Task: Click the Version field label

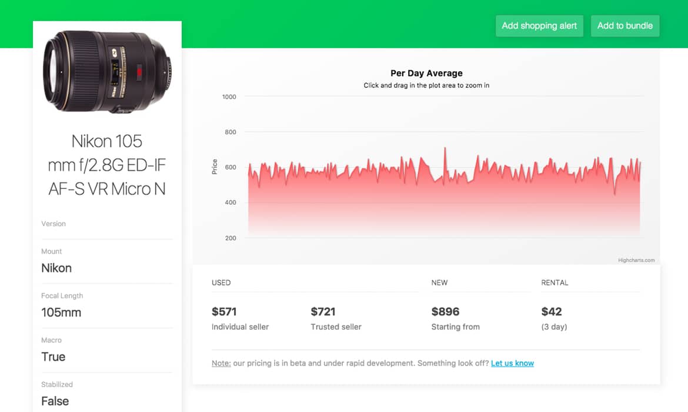Action: pos(54,224)
